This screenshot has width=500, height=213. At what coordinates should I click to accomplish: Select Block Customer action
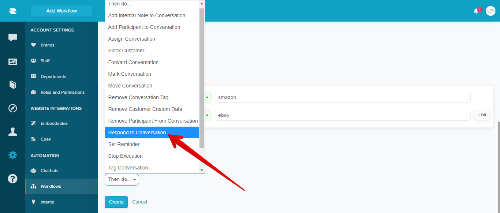coord(152,51)
